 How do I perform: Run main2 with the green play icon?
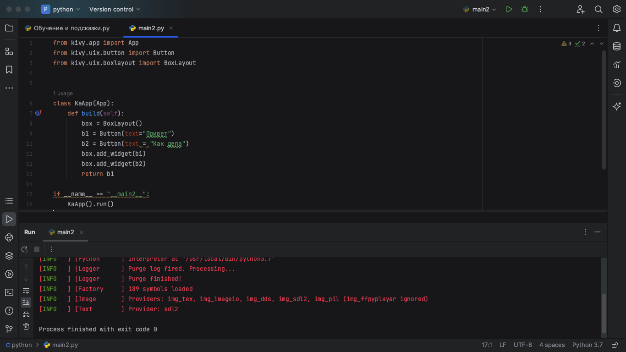509,9
